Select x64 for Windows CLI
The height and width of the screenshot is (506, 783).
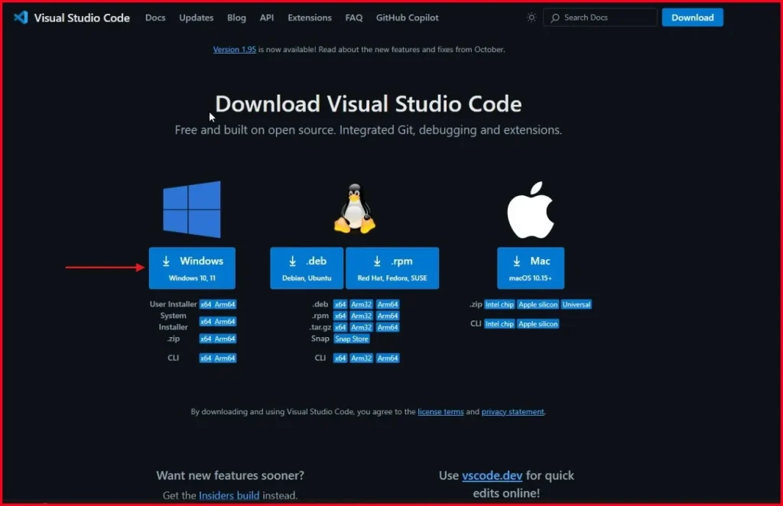point(206,358)
